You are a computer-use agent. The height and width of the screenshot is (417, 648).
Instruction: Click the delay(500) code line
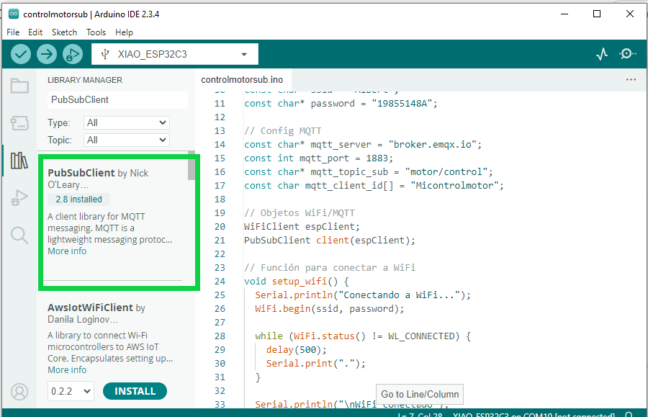(297, 349)
